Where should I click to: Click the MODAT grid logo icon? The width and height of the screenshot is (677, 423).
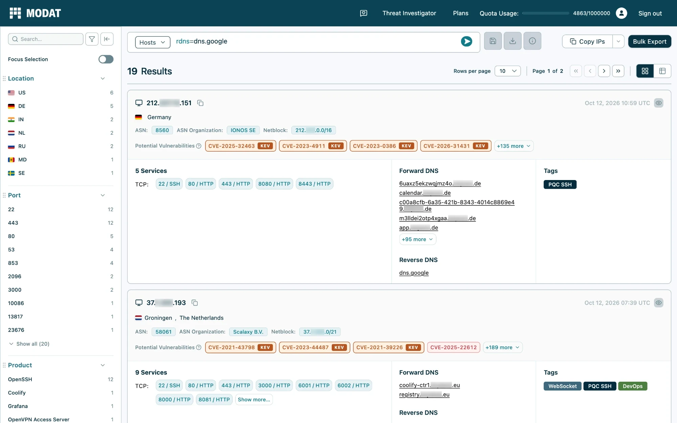point(15,13)
